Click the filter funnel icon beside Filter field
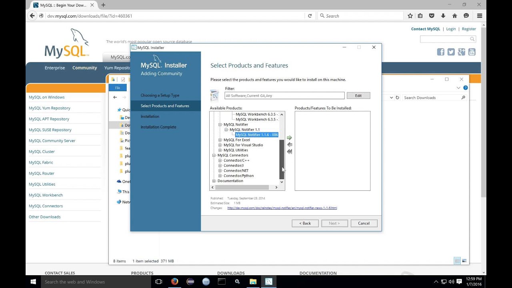This screenshot has height=288, width=512. [215, 95]
